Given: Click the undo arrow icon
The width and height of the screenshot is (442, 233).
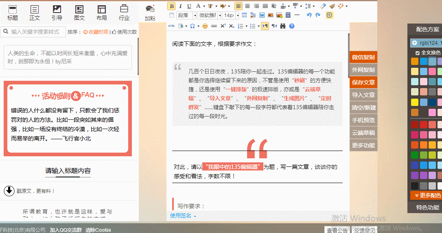Looking at the screenshot, I should coord(309,15).
